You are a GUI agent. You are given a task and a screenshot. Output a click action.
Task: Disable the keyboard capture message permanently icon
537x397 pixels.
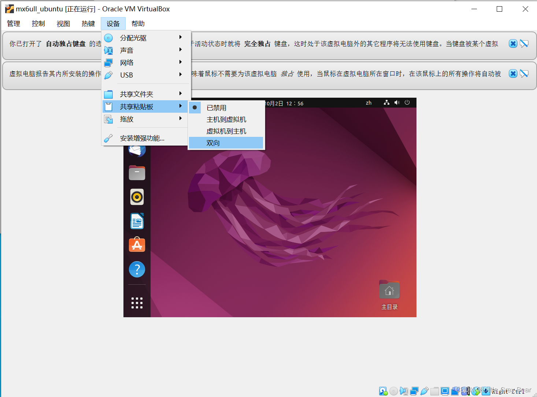pos(524,44)
